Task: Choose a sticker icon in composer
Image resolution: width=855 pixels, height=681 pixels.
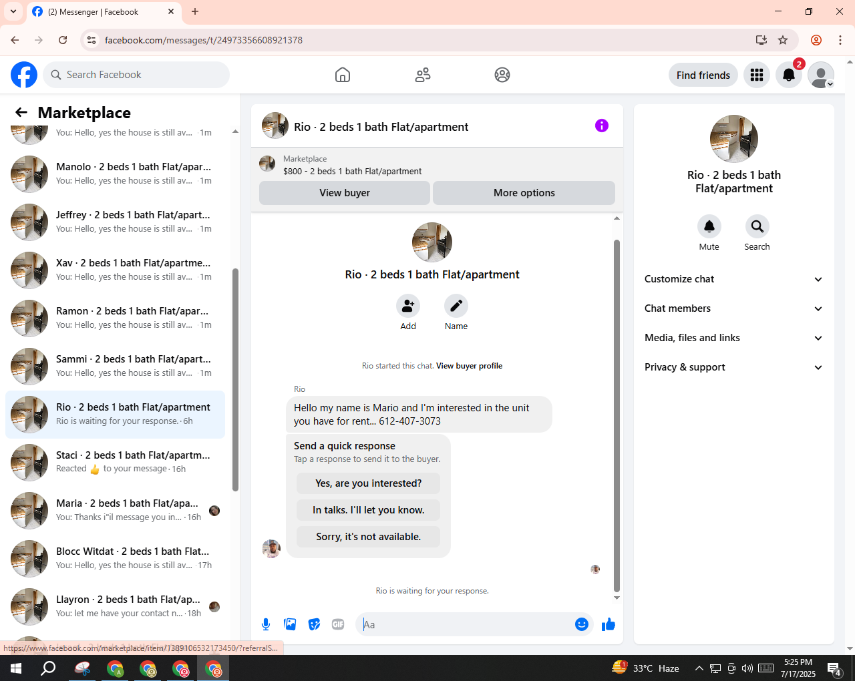Action: [x=314, y=624]
